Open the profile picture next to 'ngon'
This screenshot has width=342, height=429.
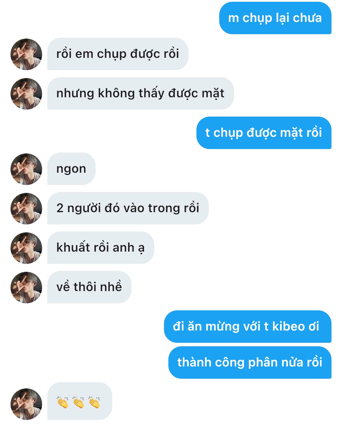pyautogui.click(x=26, y=169)
